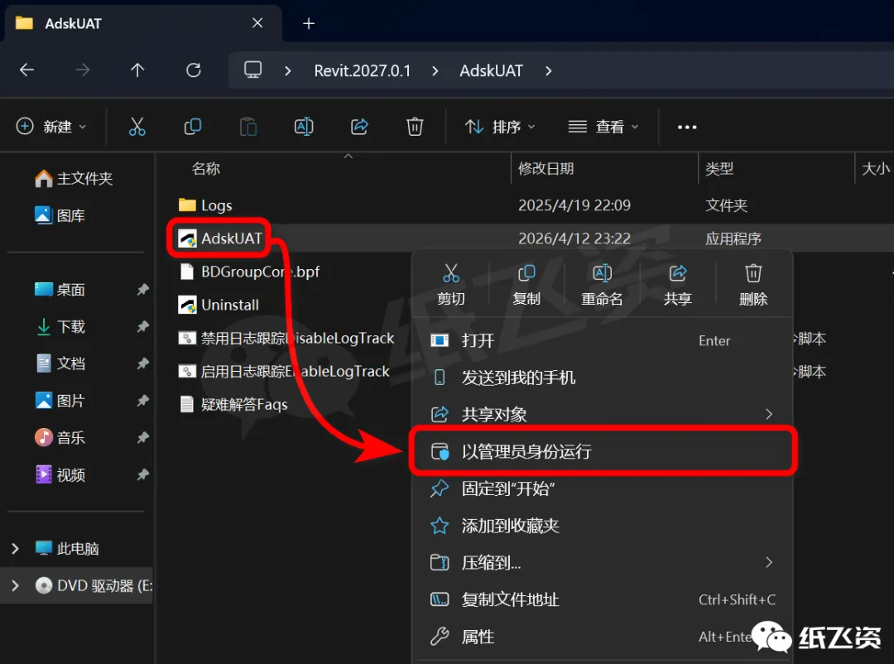Viewport: 894px width, 664px height.
Task: Expand the chevron after AdskUAT in the path
Action: tap(549, 70)
